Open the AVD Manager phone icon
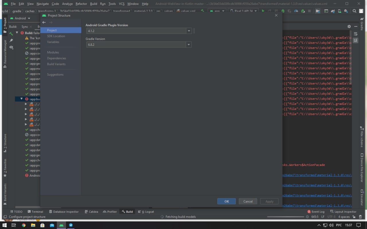 340,11
